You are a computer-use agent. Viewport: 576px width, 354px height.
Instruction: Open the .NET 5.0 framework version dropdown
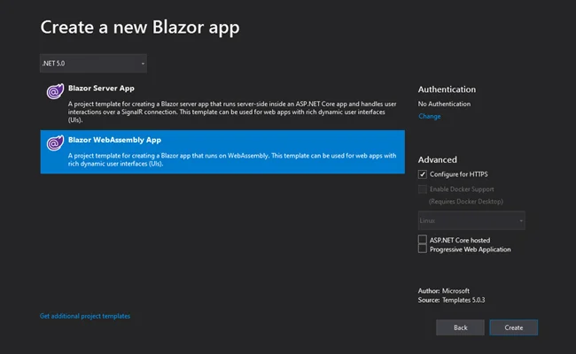pyautogui.click(x=93, y=64)
